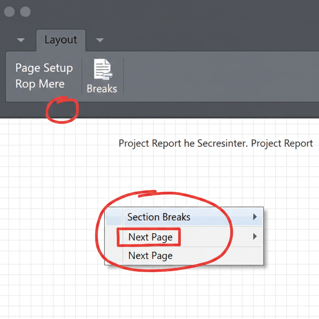Select Rop Mere in the ribbon
Screen dimensions: 319x319
pyautogui.click(x=40, y=84)
